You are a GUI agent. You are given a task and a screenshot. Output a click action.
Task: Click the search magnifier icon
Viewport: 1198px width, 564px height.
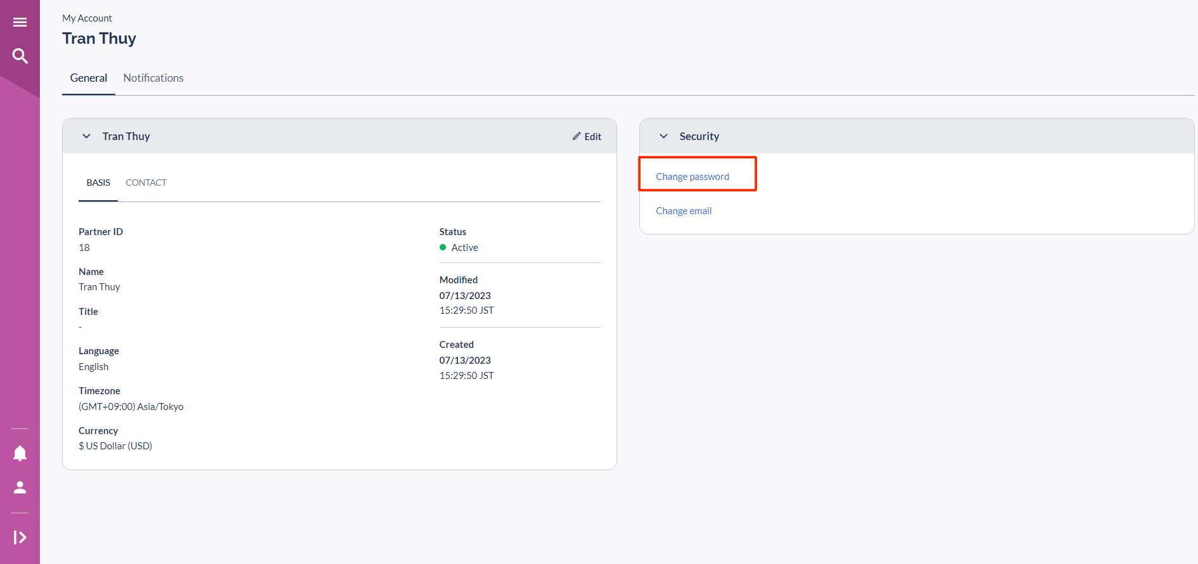click(20, 56)
